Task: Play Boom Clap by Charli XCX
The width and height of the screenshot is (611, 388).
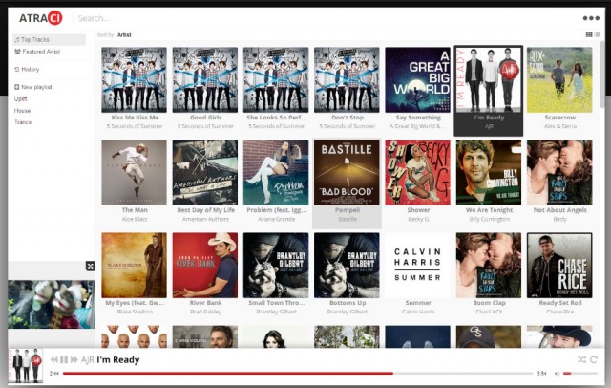Action: click(x=489, y=266)
